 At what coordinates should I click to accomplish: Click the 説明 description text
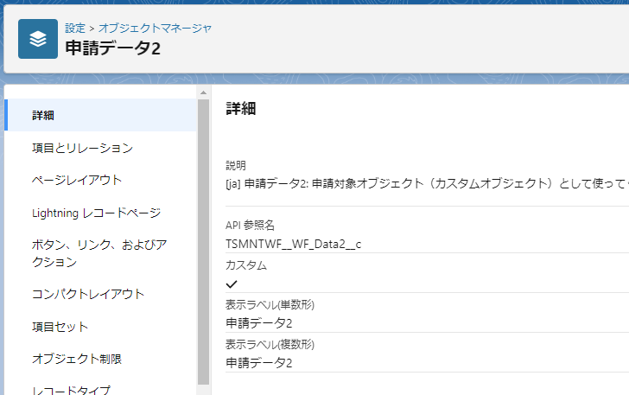[427, 183]
